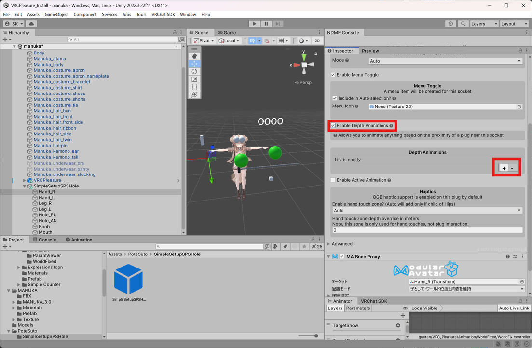Open the hand touch zone Auto dropdown
532x348 pixels.
point(427,210)
